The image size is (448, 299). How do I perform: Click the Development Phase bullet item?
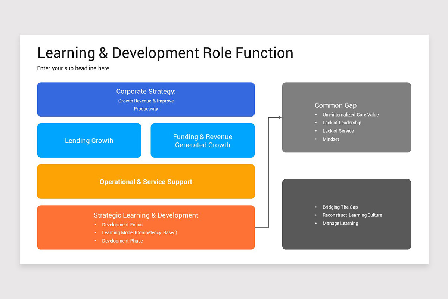coord(122,241)
